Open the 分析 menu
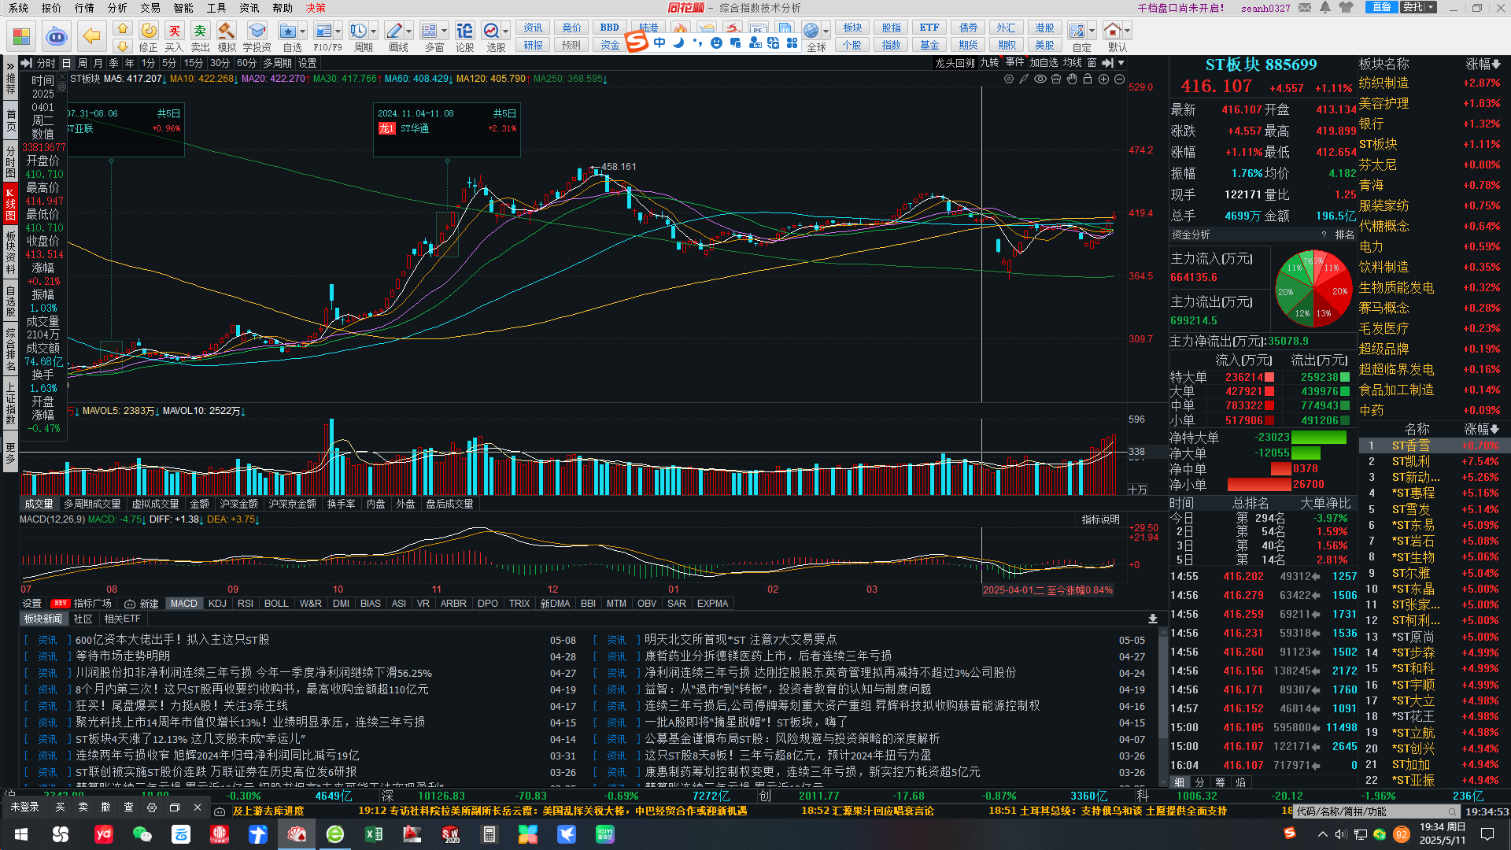1511x850 pixels. [117, 8]
